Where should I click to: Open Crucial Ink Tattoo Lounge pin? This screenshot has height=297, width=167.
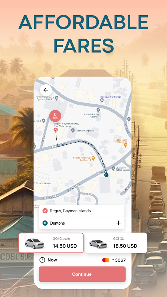113,169
